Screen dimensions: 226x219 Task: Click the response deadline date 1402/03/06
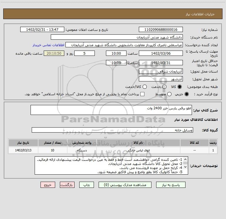pos(161,53)
